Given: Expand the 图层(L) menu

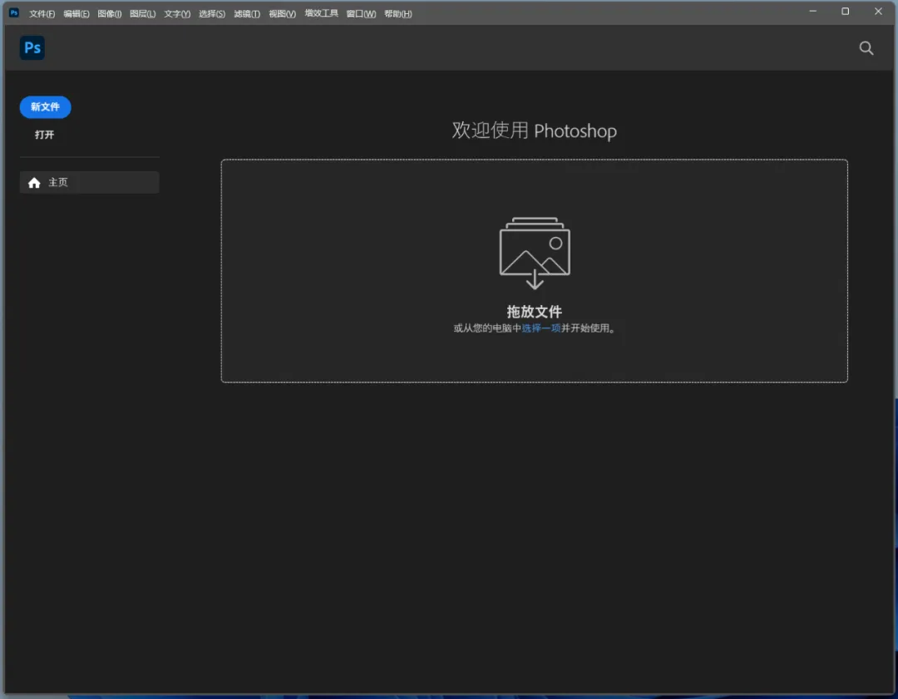Looking at the screenshot, I should (142, 14).
